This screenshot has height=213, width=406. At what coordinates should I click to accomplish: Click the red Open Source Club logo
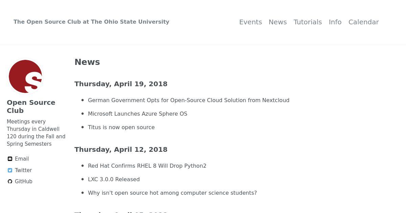pos(25,76)
